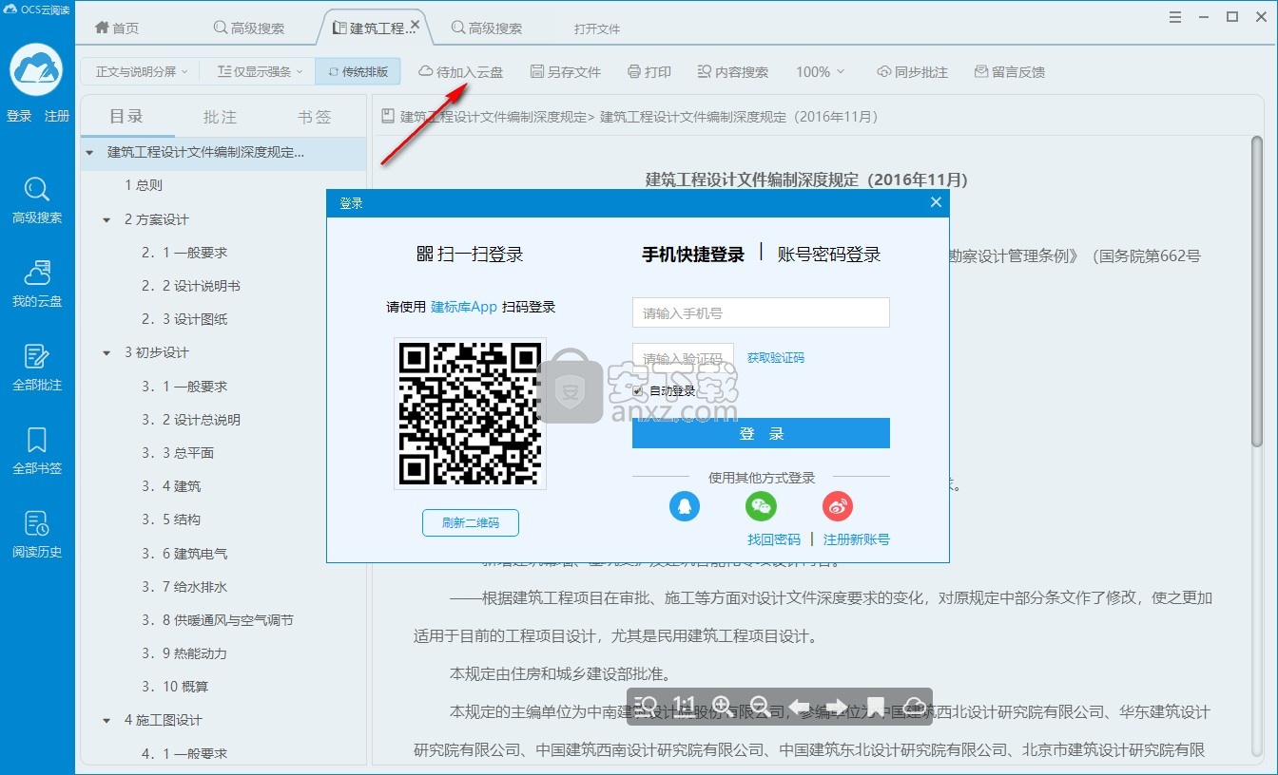Collapse the 3 初步设计 tree node

(106, 352)
